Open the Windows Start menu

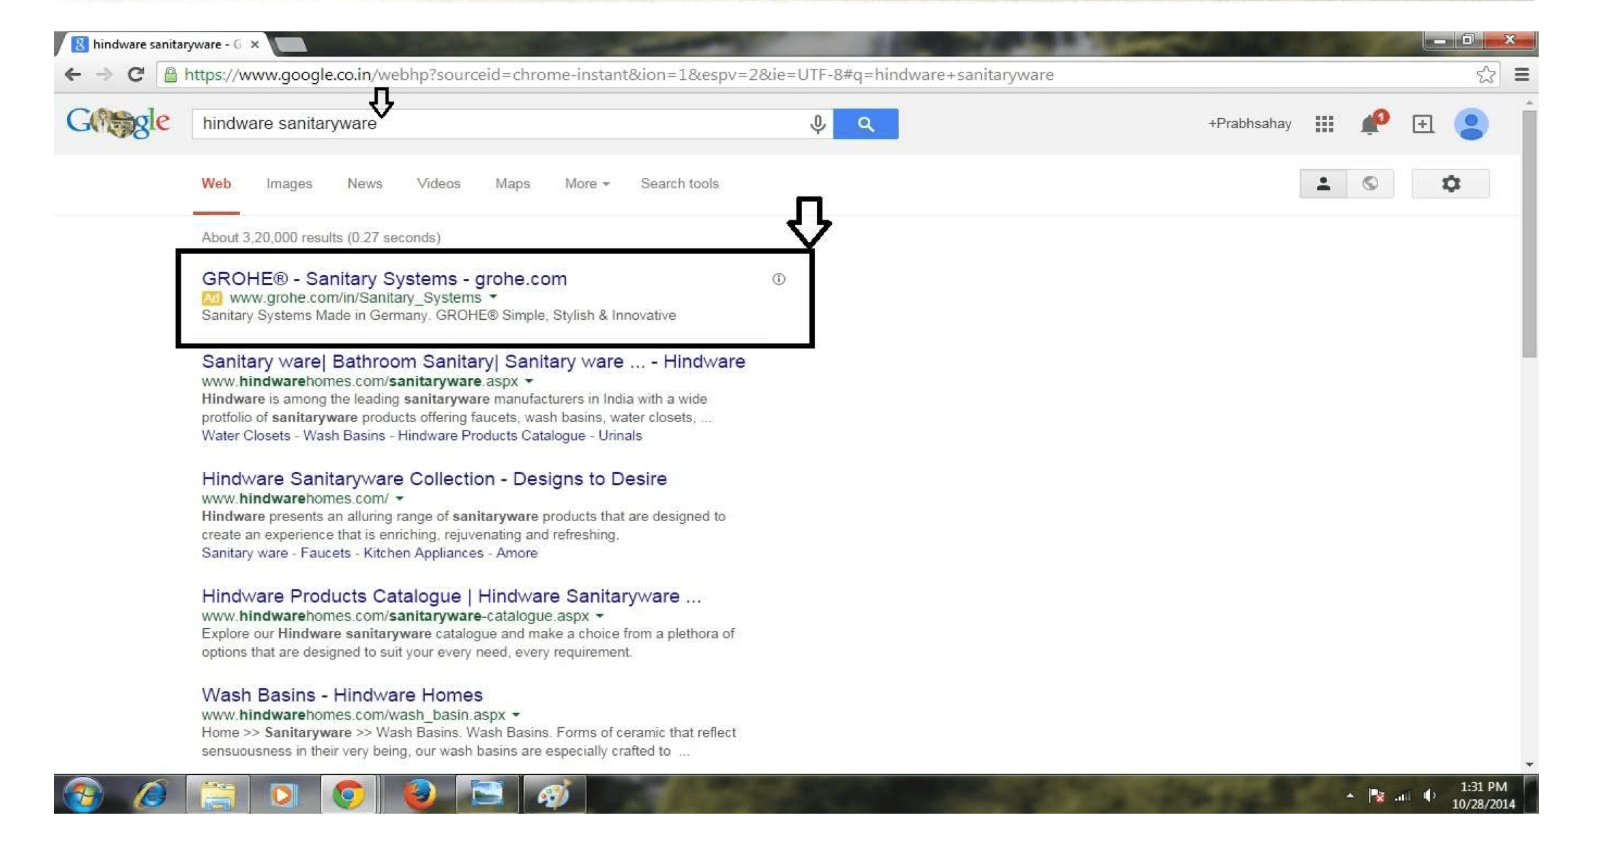pos(83,795)
